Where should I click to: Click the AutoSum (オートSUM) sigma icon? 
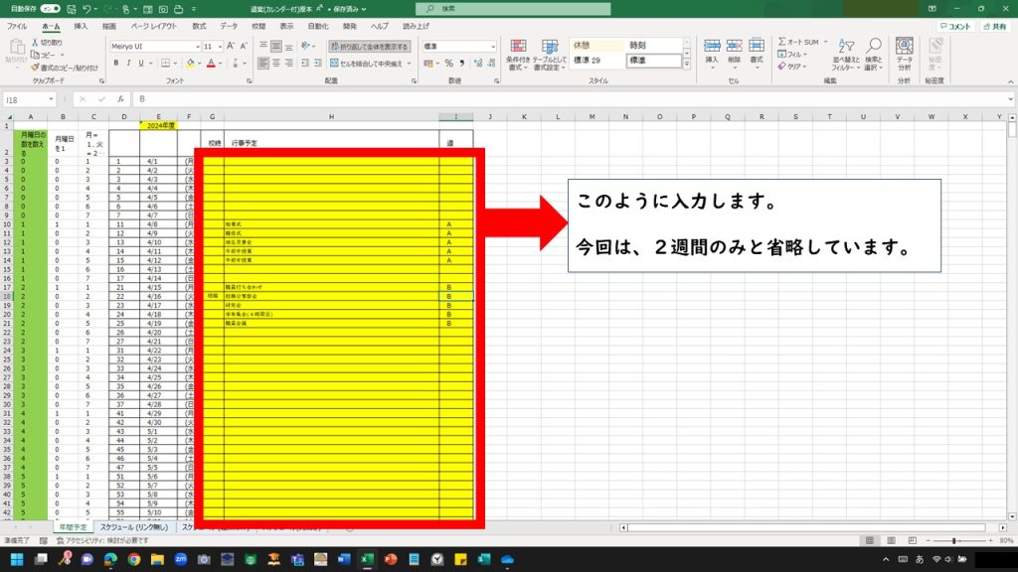point(781,43)
